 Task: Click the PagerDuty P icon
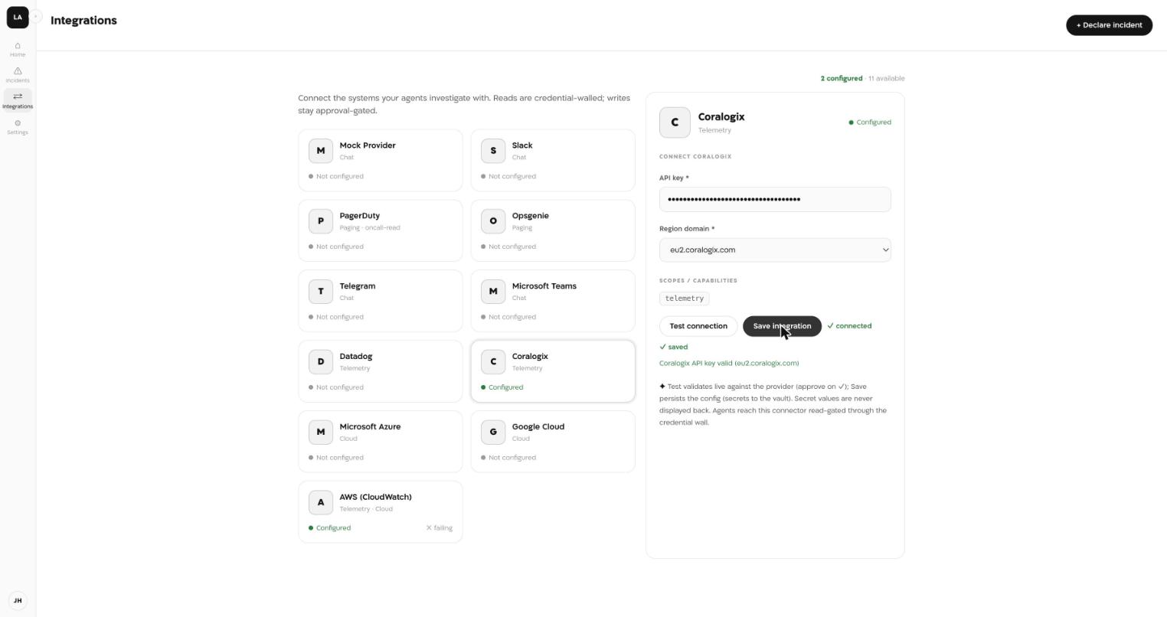[x=321, y=221]
